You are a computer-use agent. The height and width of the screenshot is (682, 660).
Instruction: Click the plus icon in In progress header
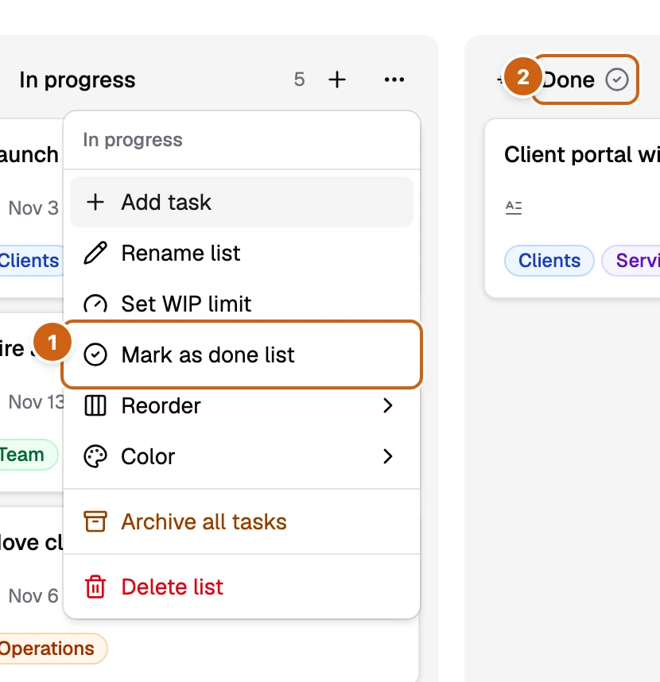(336, 79)
